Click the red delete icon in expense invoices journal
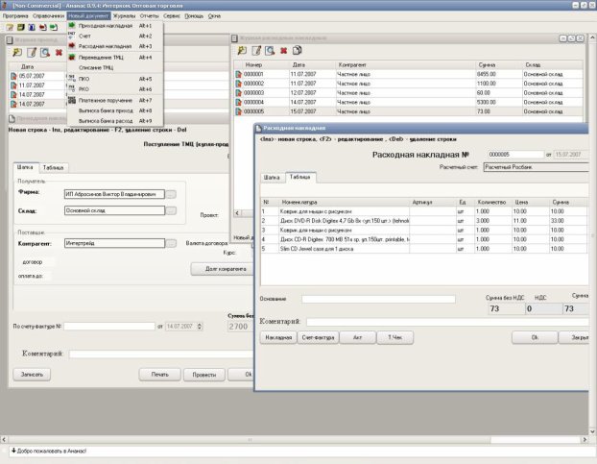The height and width of the screenshot is (464, 597). pyautogui.click(x=283, y=51)
